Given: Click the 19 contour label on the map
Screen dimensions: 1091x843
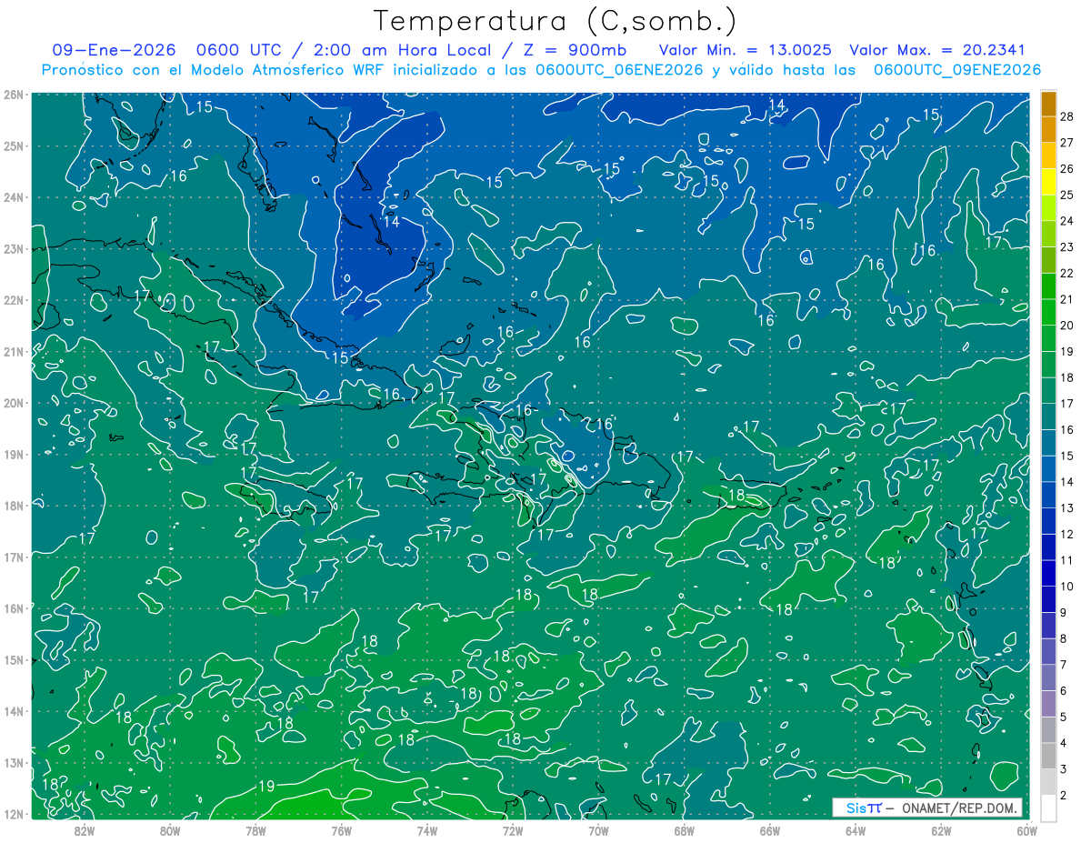Looking at the screenshot, I should pos(266,786).
